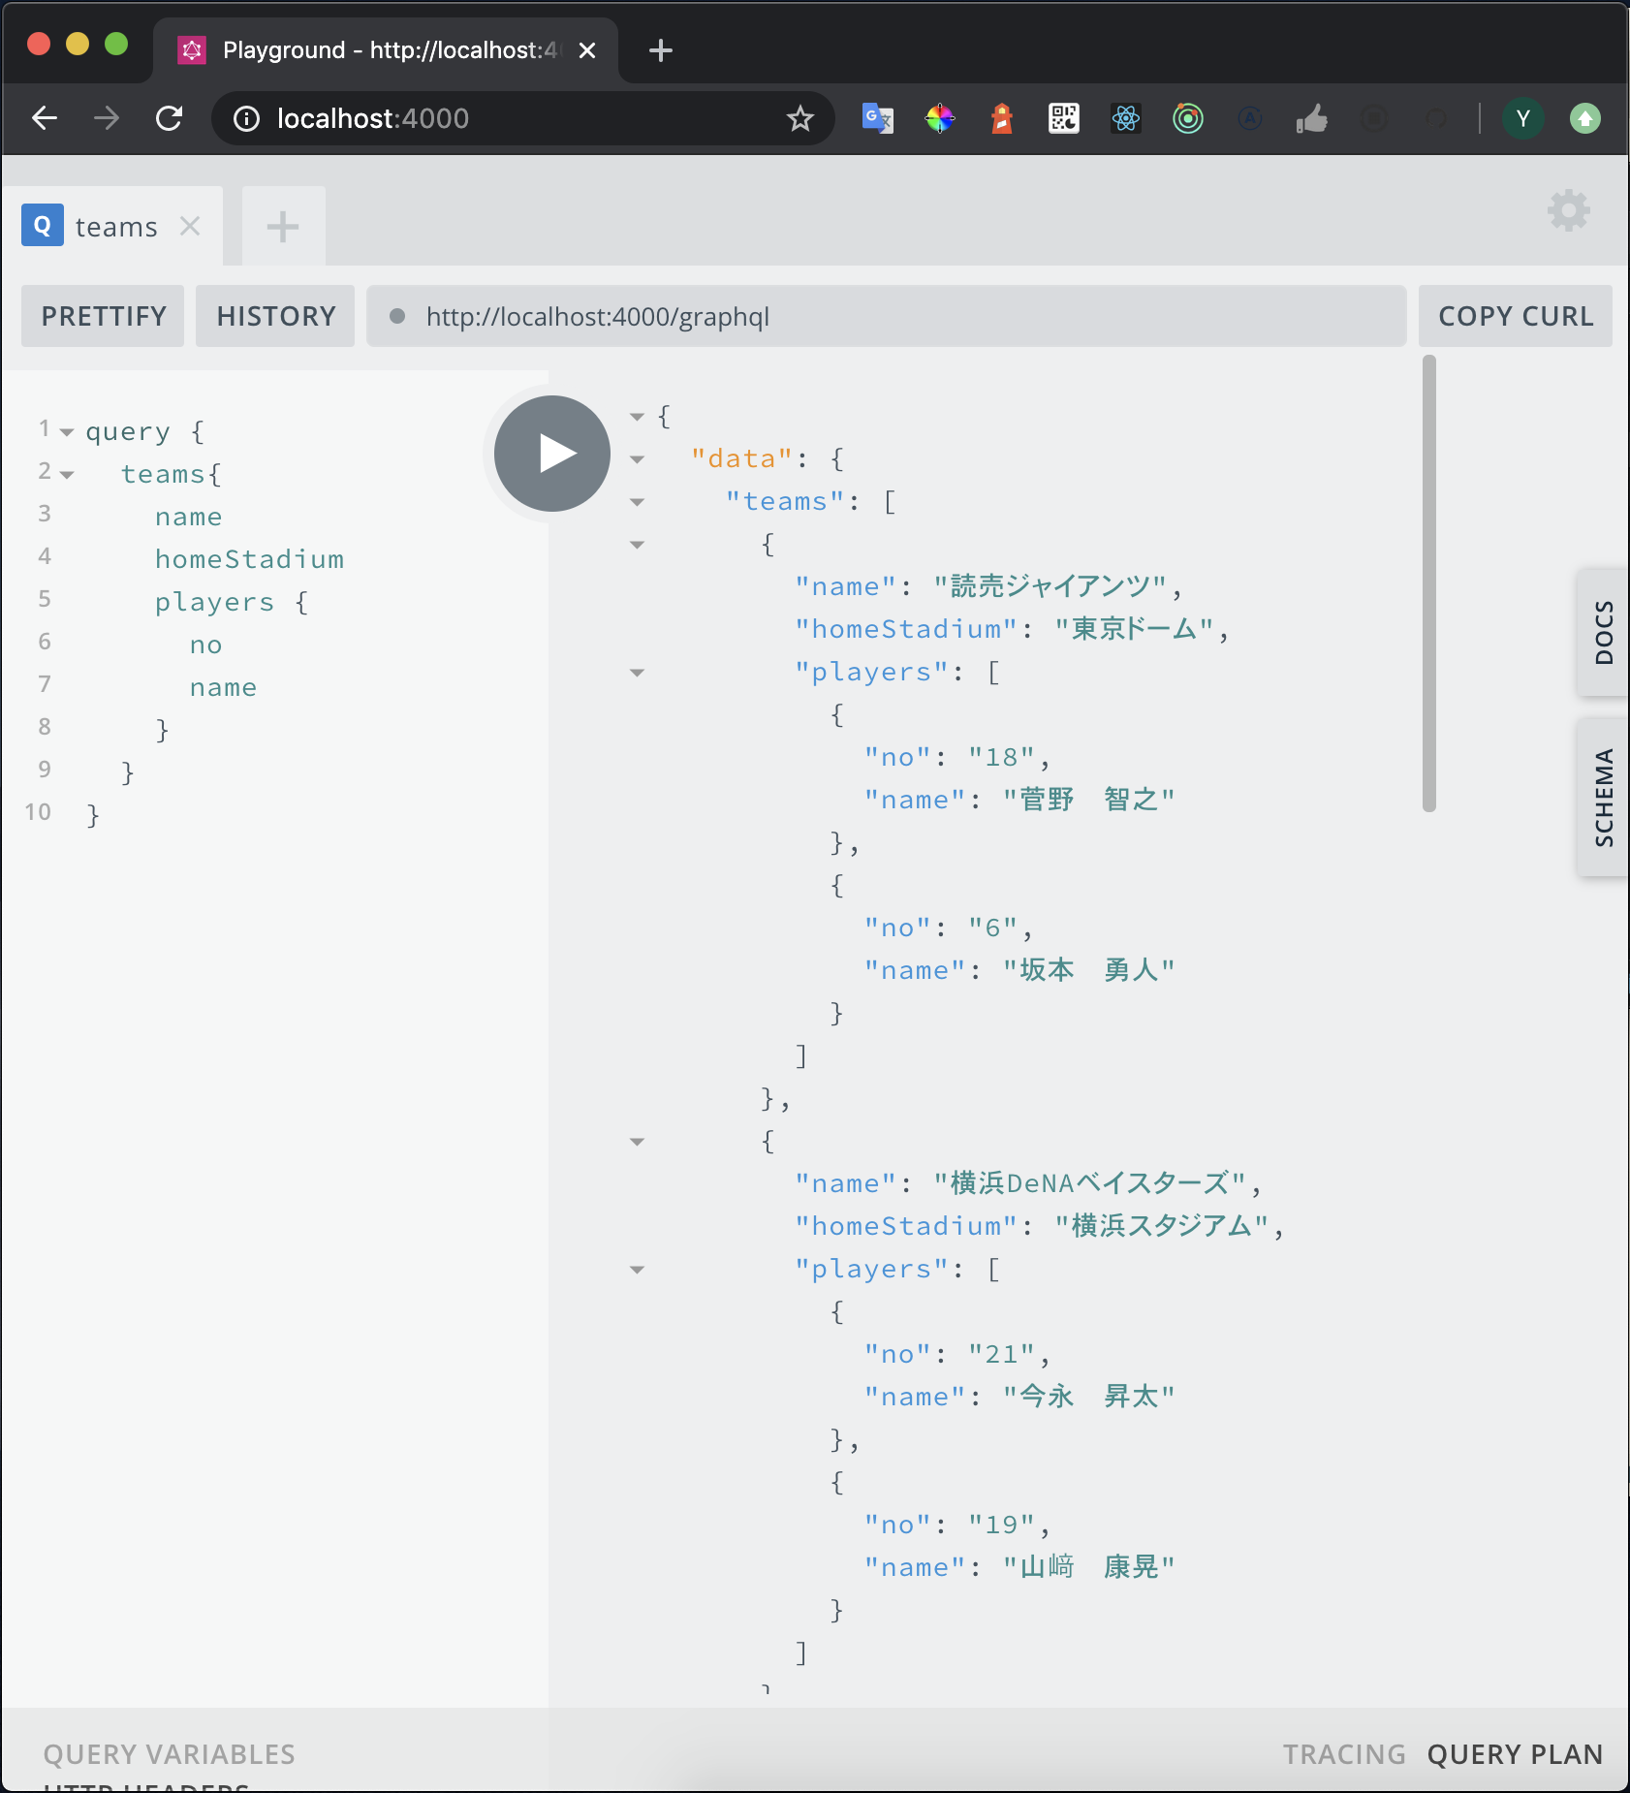Focus the localhost:4000 address bar
Image resolution: width=1630 pixels, height=1793 pixels.
coord(523,118)
